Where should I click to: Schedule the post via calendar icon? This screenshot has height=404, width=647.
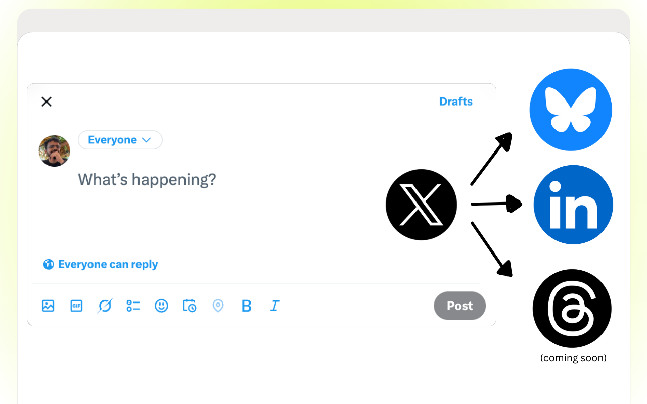[190, 306]
